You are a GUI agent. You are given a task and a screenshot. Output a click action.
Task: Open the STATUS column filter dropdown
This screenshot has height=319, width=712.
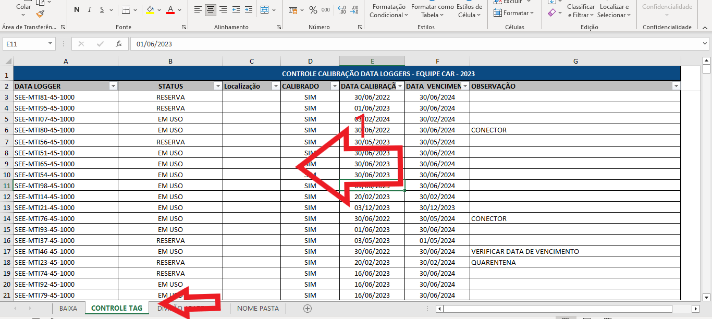click(218, 86)
